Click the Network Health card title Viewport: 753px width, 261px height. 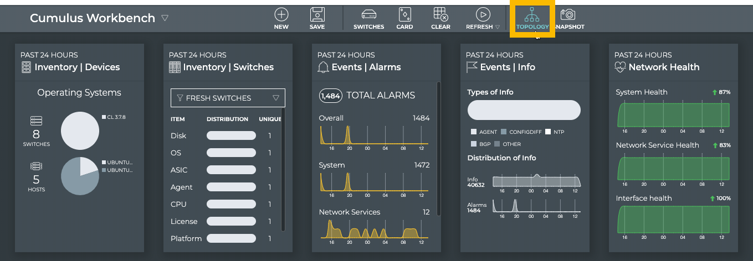(664, 67)
